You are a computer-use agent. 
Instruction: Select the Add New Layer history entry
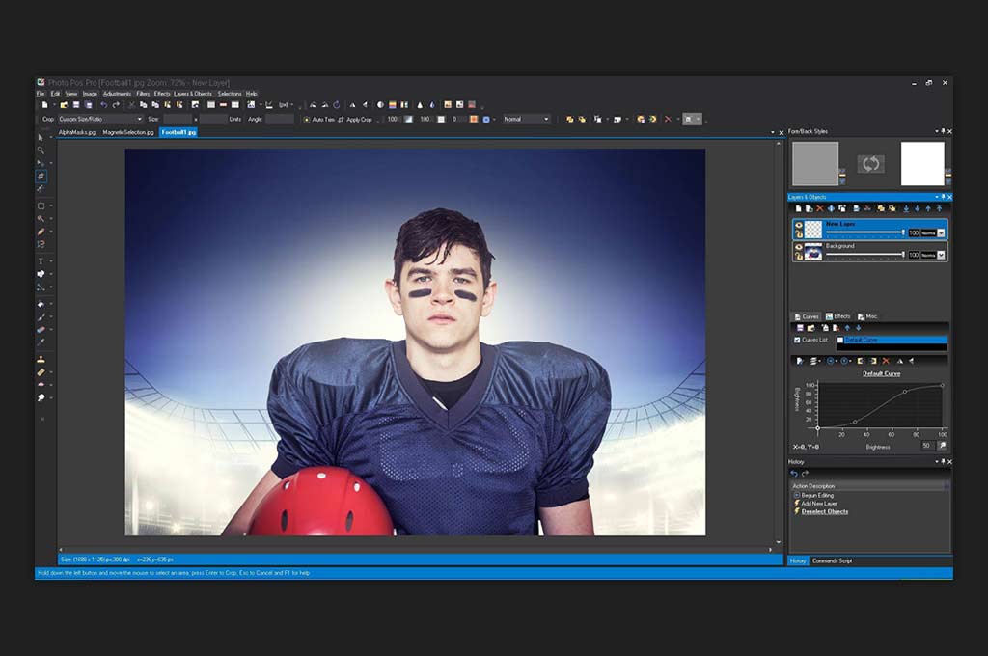[x=819, y=504]
